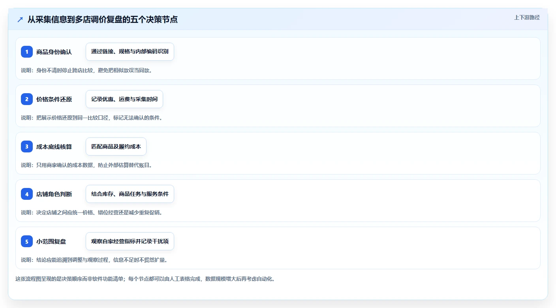Click the 小范围复盘 step title
556x308 pixels.
(x=51, y=241)
